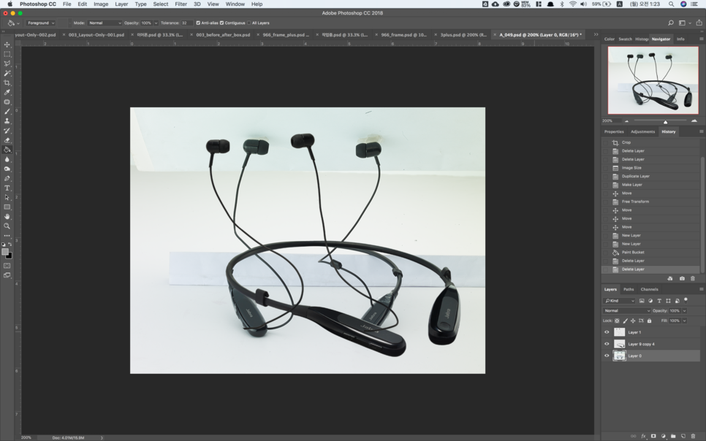Open tool preset picker arrow

click(18, 23)
